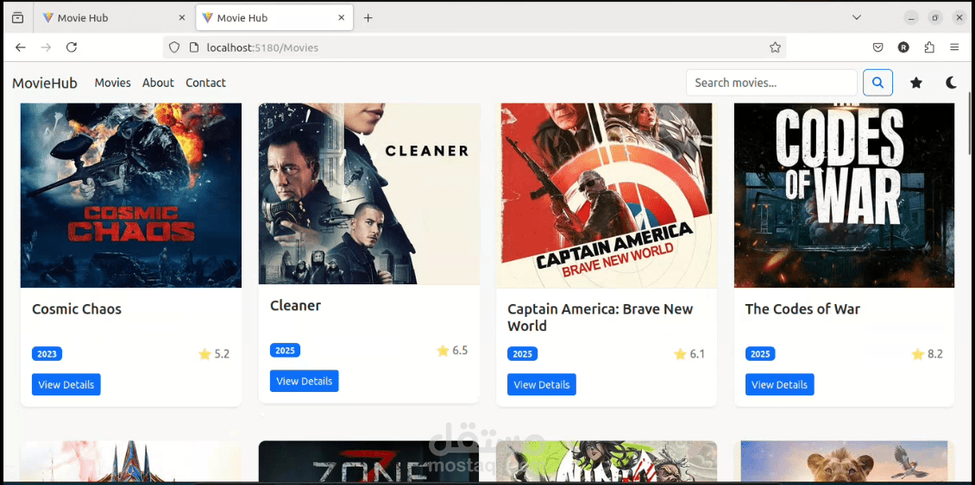
Task: Open the Firefox View icon at tab strip start
Action: (x=18, y=18)
